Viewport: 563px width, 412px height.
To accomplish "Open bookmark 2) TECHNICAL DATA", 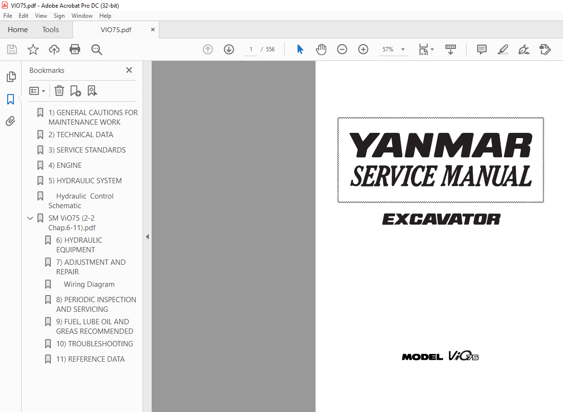I will click(81, 135).
